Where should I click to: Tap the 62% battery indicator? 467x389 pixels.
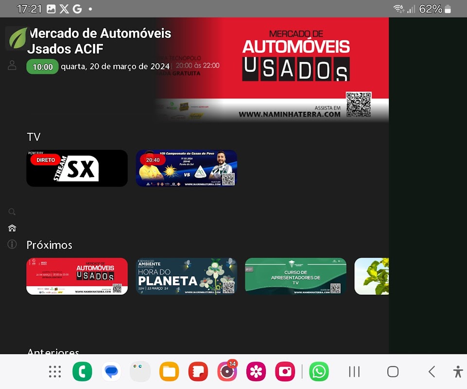coord(435,9)
